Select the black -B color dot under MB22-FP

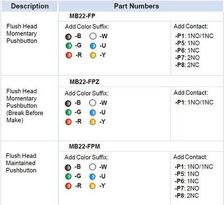pyautogui.click(x=68, y=37)
